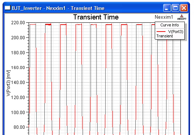Click the window title bar text
194x135 pixels.
[x=58, y=8]
